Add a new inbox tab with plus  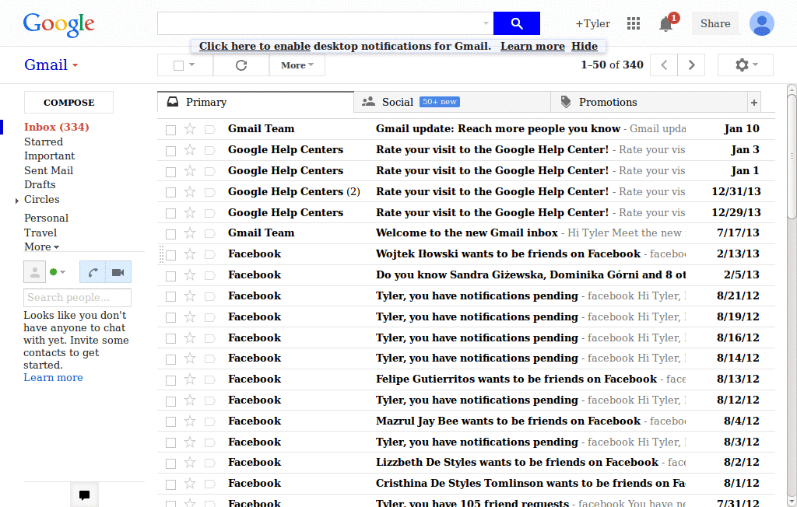click(x=753, y=103)
